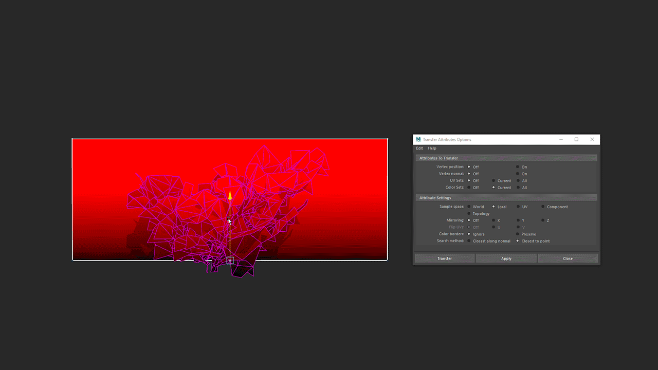Screen dimensions: 658x370
Task: Pick Topology sample space option
Action: (469, 214)
